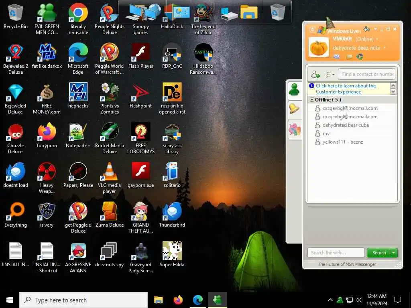This screenshot has height=308, width=411.
Task: Select the HalloDock icon
Action: [172, 16]
